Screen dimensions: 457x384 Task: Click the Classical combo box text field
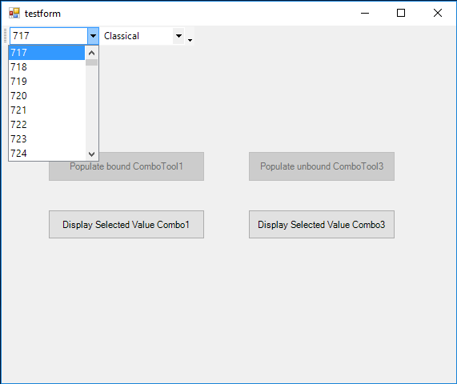coord(138,36)
